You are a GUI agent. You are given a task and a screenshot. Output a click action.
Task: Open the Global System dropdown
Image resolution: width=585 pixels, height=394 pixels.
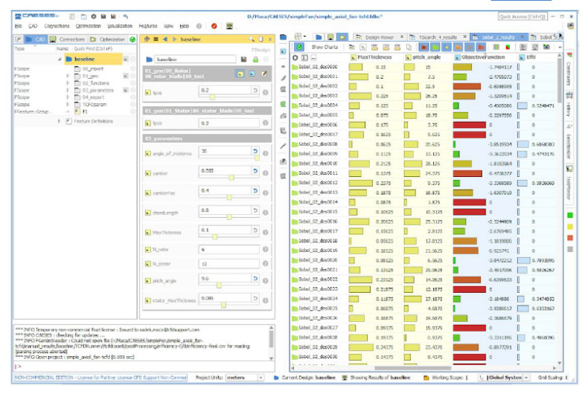click(504, 378)
